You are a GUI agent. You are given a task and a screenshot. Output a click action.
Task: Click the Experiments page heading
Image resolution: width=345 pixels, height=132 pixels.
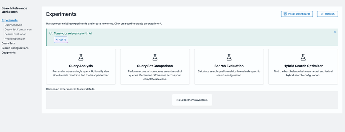point(61,14)
